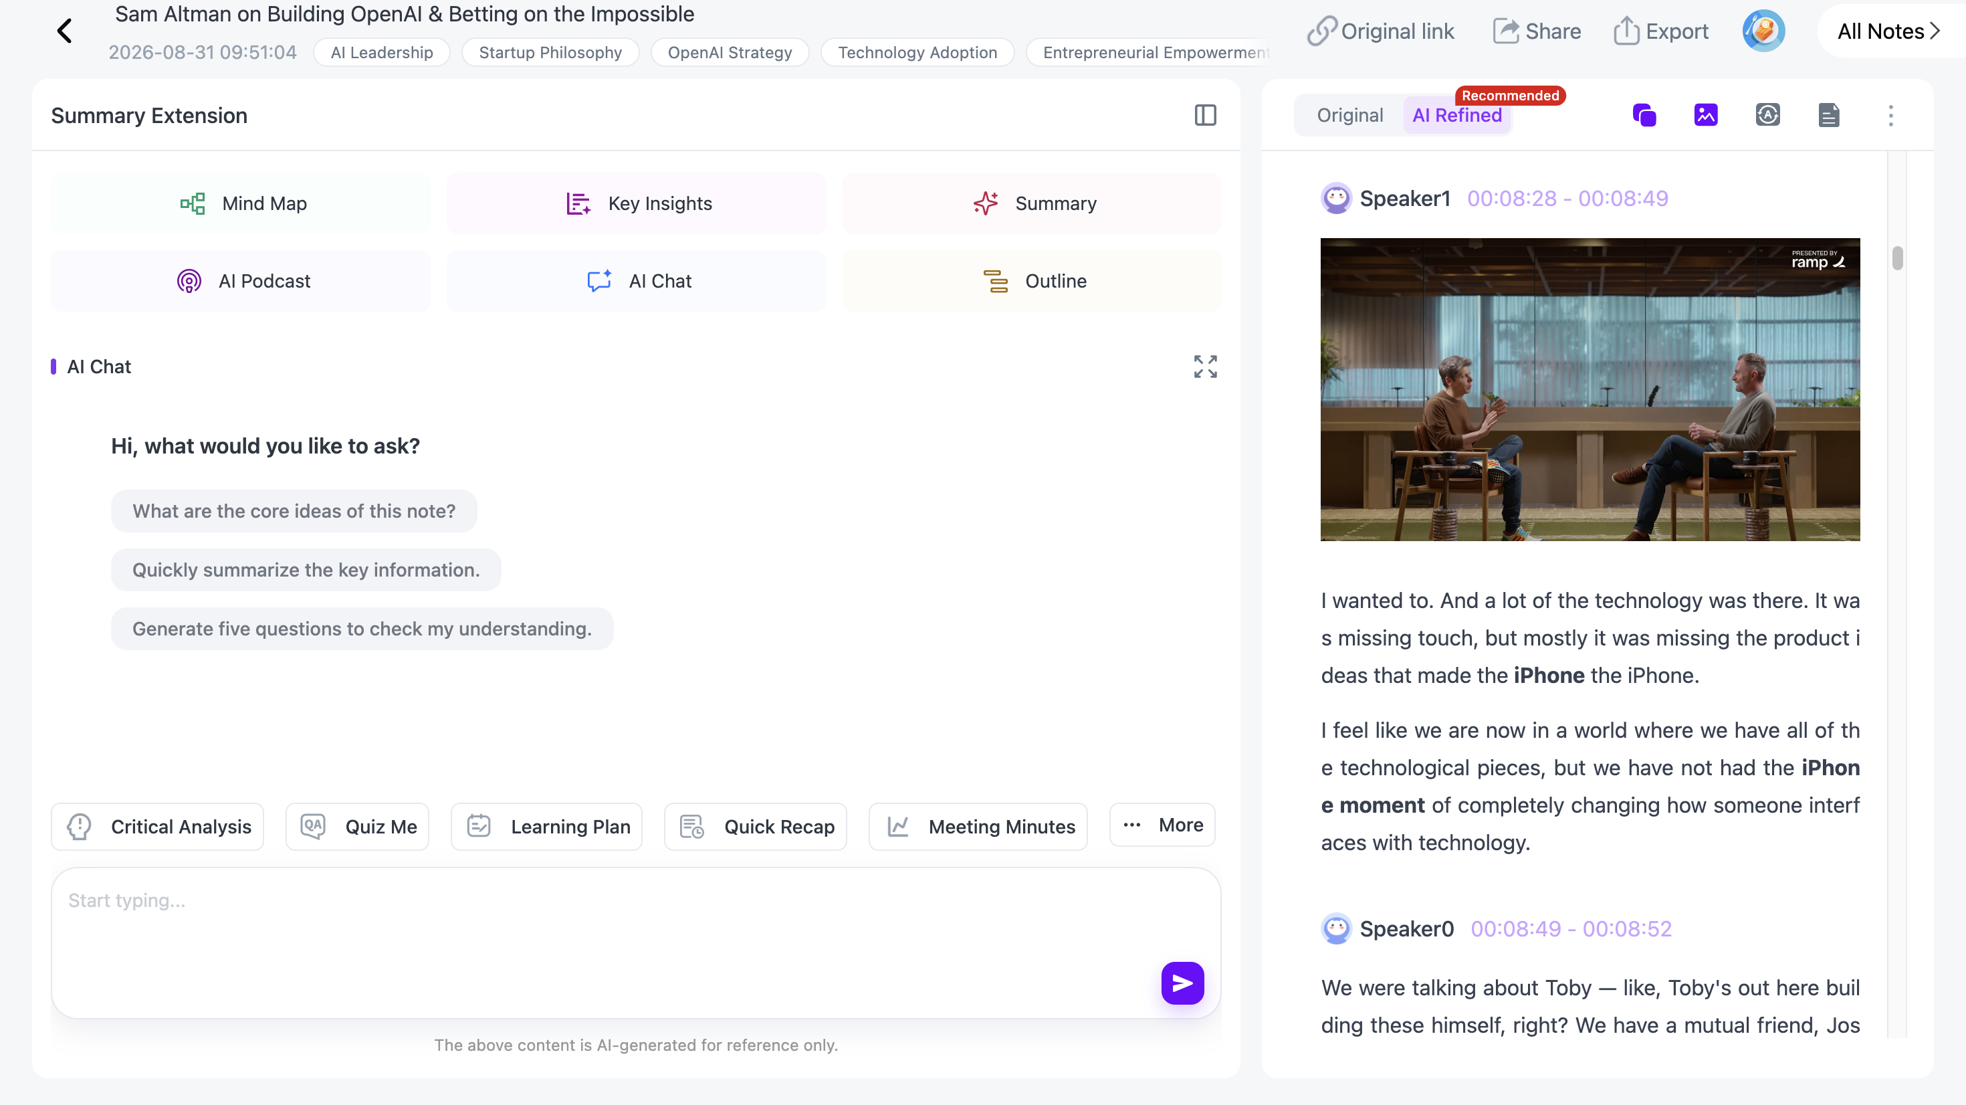Click the date 2026-08-31 09:51:04

coord(202,52)
